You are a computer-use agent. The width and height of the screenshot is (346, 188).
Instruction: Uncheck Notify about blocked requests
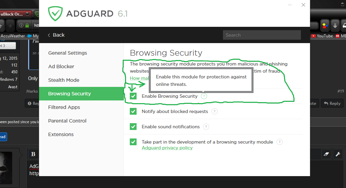133,111
